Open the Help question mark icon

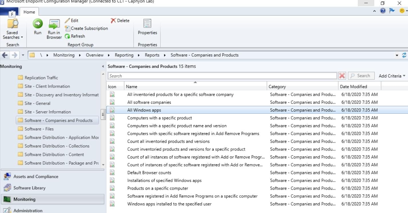point(382,11)
